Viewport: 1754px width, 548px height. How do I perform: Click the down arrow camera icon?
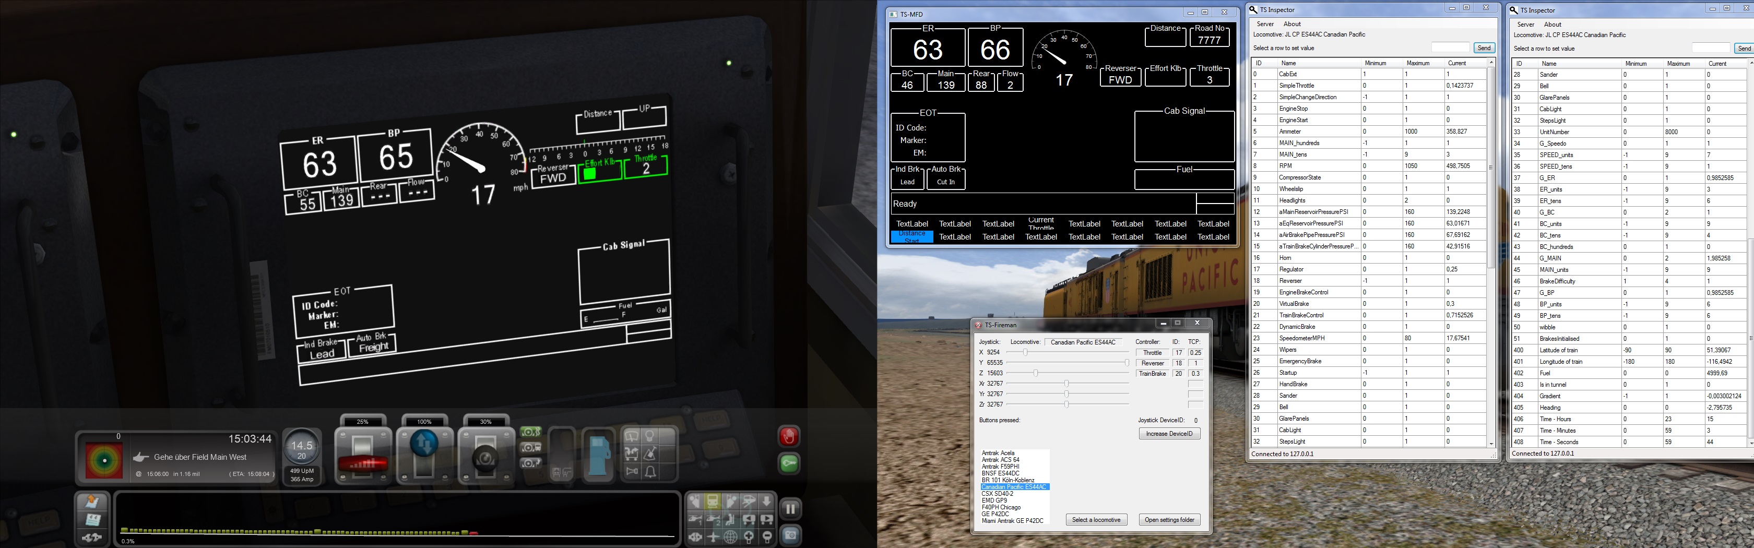pyautogui.click(x=767, y=502)
